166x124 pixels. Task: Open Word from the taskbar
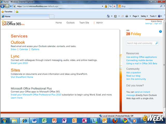click(x=34, y=121)
